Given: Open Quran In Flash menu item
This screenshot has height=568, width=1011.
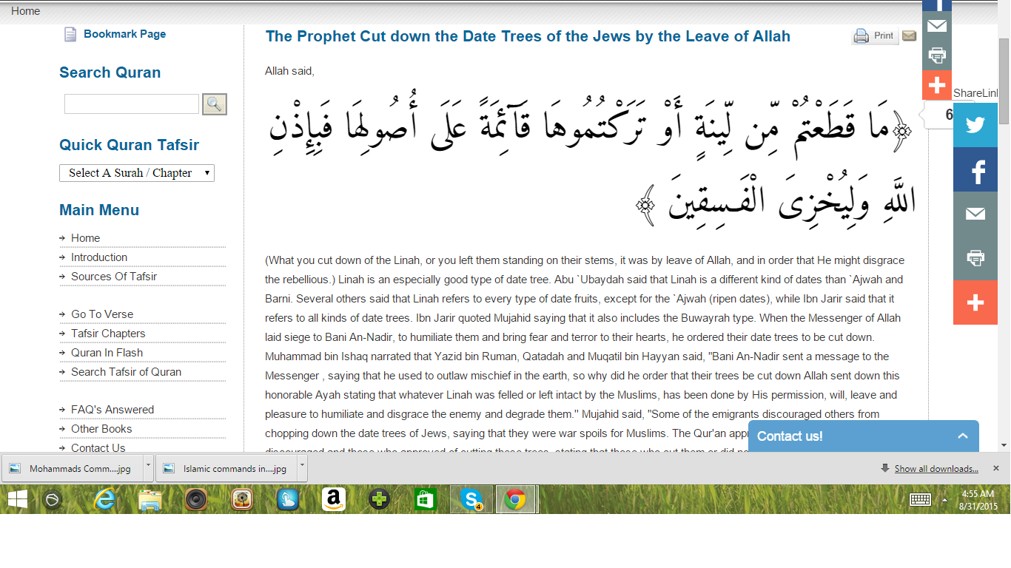Looking at the screenshot, I should (107, 353).
